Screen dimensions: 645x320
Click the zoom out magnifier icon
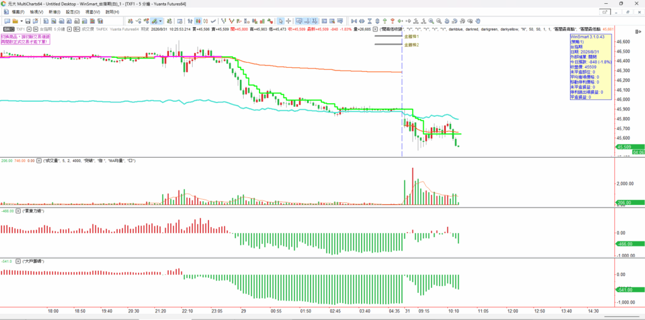[x=439, y=21]
